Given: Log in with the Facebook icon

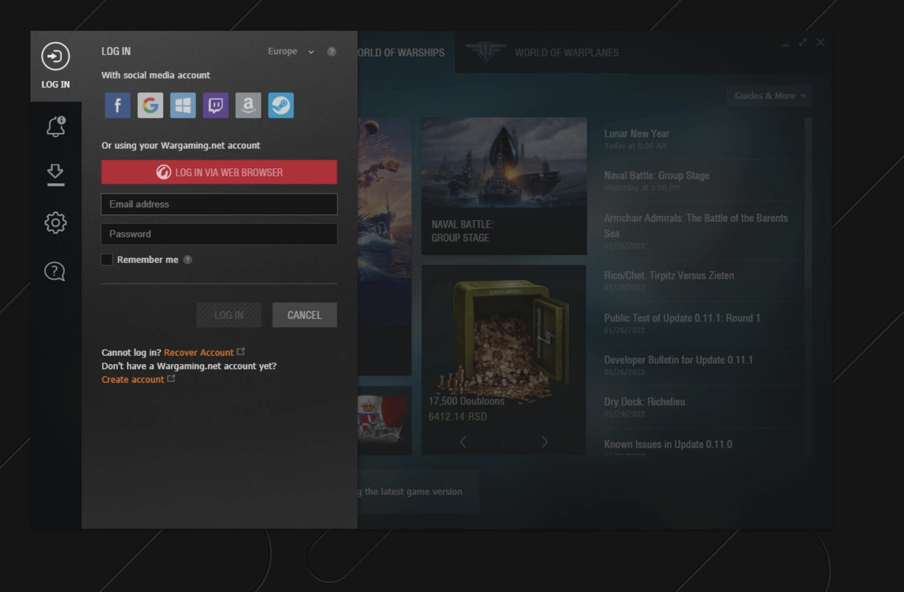Looking at the screenshot, I should point(118,105).
